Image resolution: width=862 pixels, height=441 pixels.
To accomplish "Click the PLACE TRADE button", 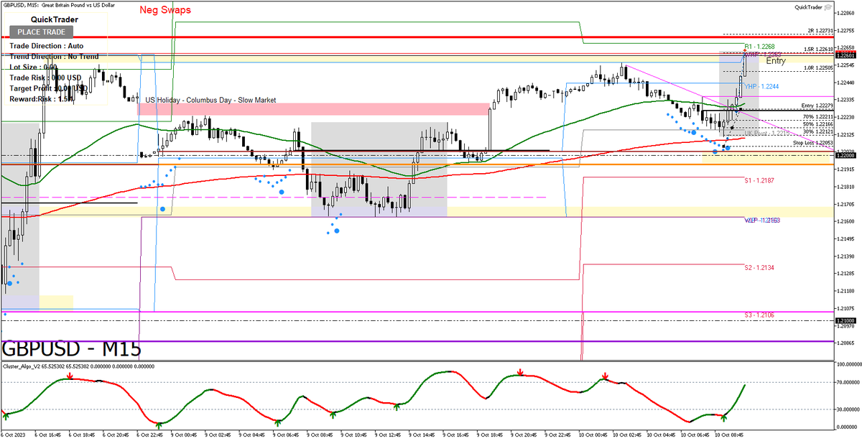I will pyautogui.click(x=42, y=32).
